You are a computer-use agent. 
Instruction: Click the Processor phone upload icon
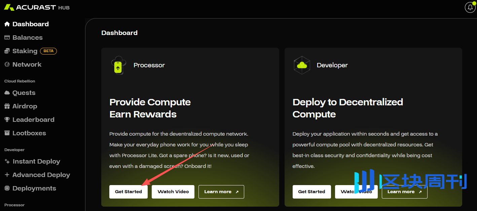click(118, 65)
